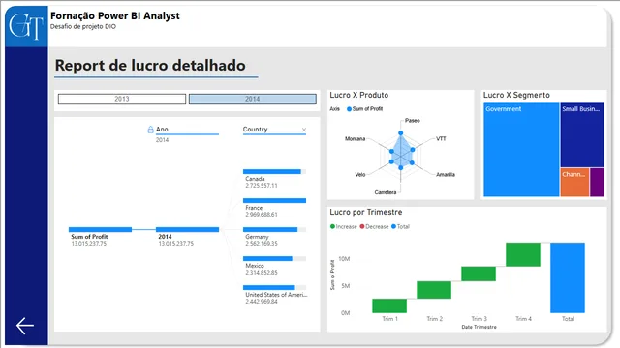Screen dimensions: 620x348
Task: Click the Amarilla label on radar chart
Action: point(446,174)
